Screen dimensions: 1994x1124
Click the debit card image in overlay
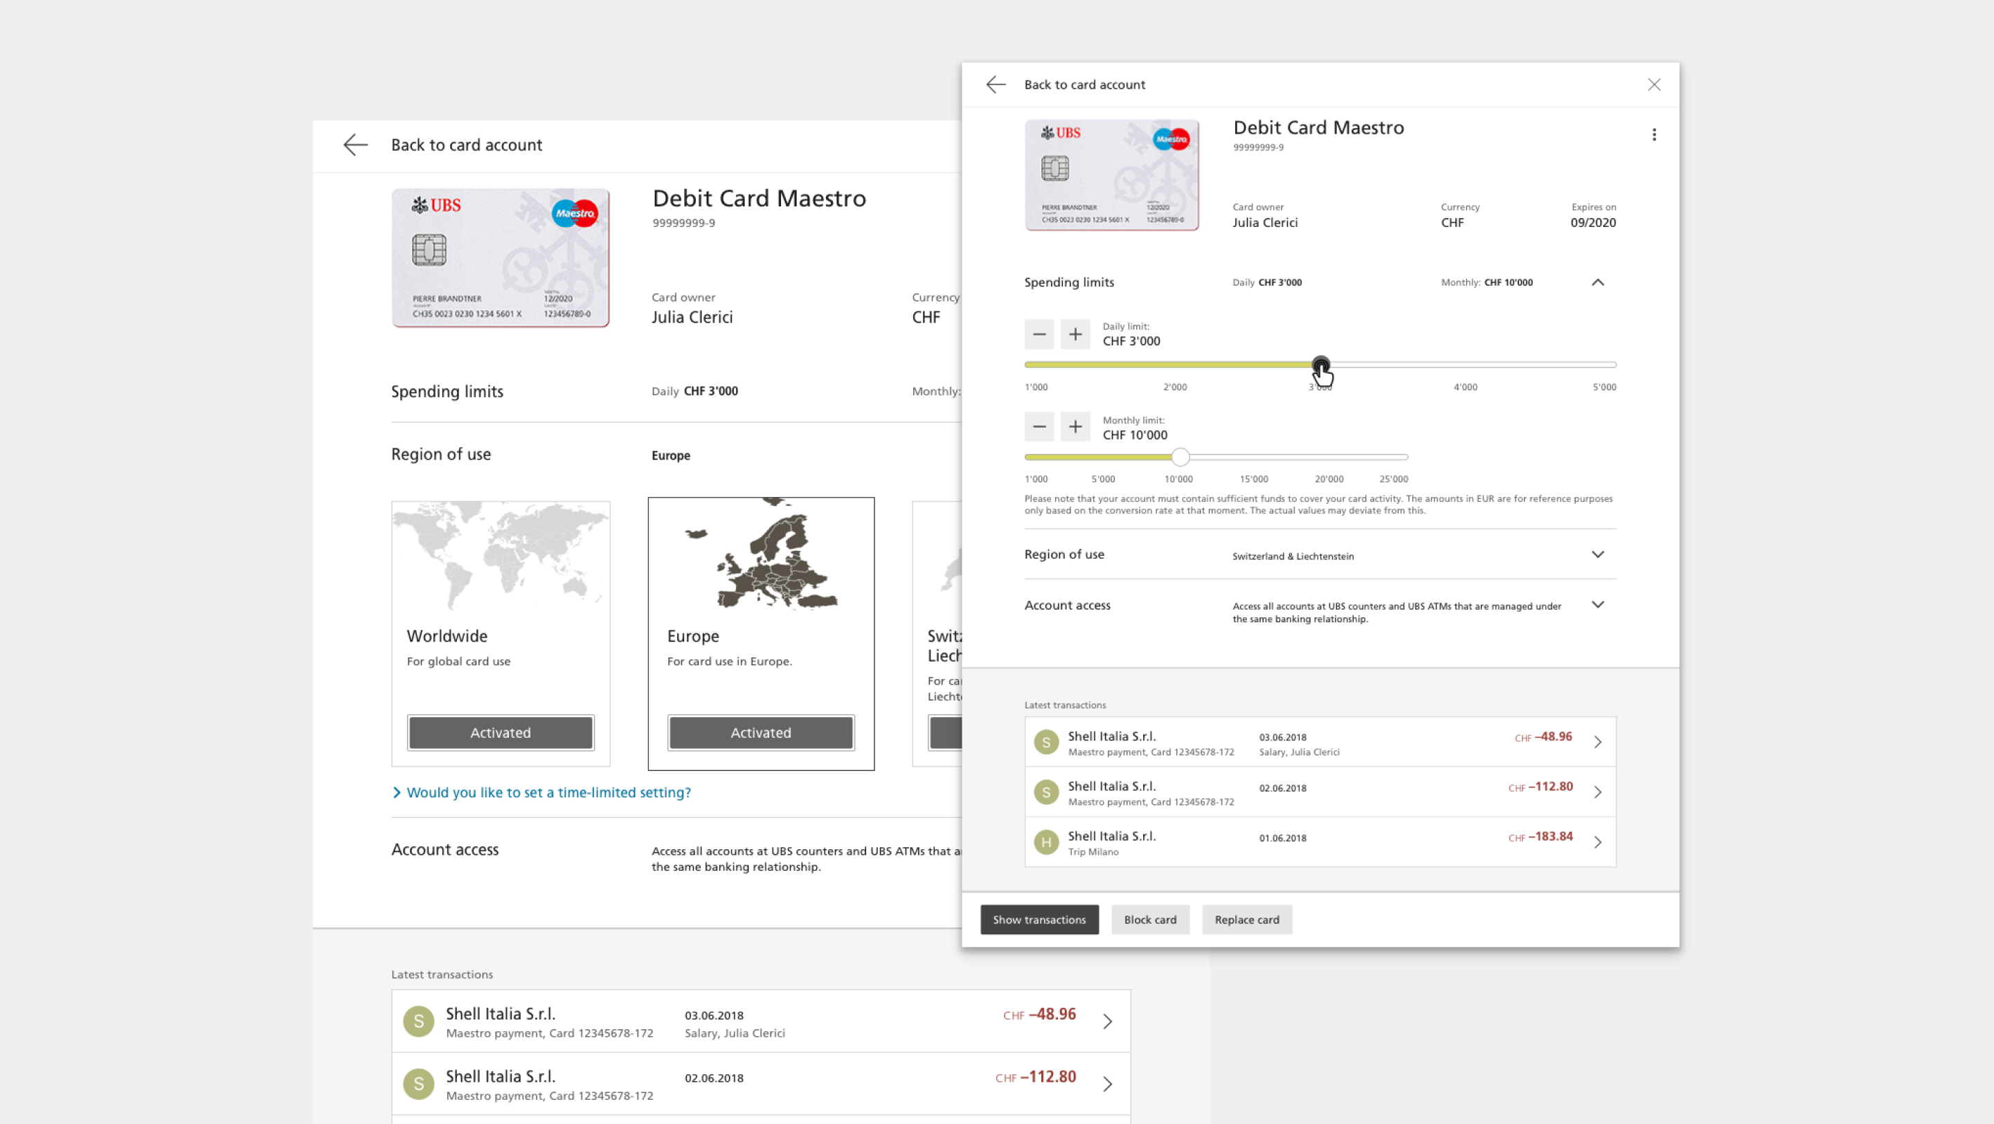1111,175
